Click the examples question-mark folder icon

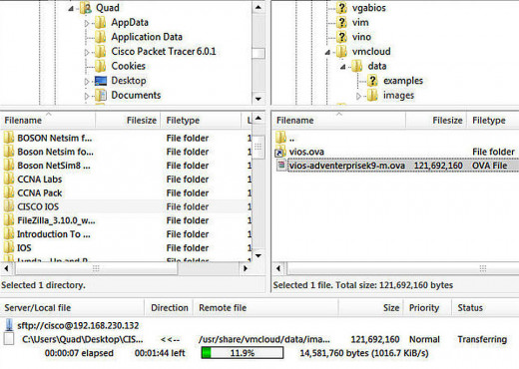(372, 81)
